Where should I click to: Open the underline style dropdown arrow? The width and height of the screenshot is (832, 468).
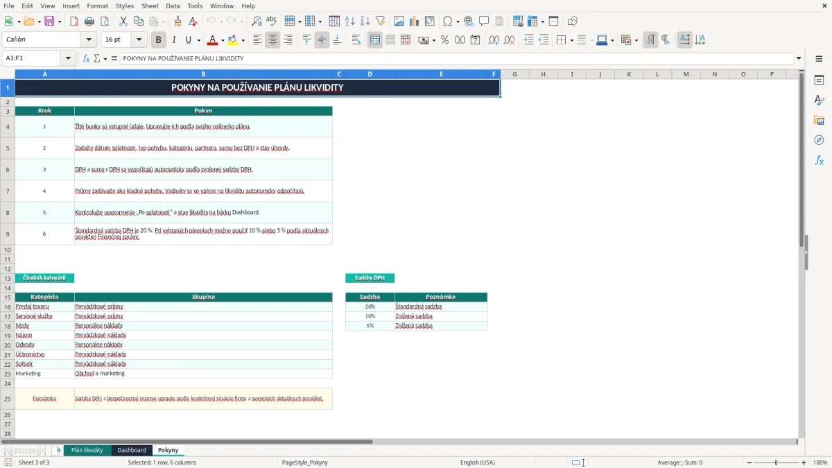click(x=198, y=40)
